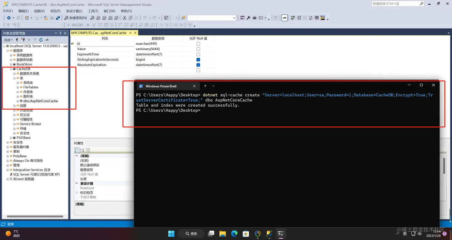452x240 pixels.
Task: Select the Service Broker tree item
Action: point(30,124)
